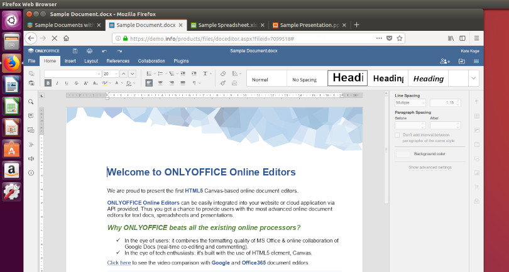Open the Comments panel in left sidebar
This screenshot has height=272, width=509.
coord(31,116)
